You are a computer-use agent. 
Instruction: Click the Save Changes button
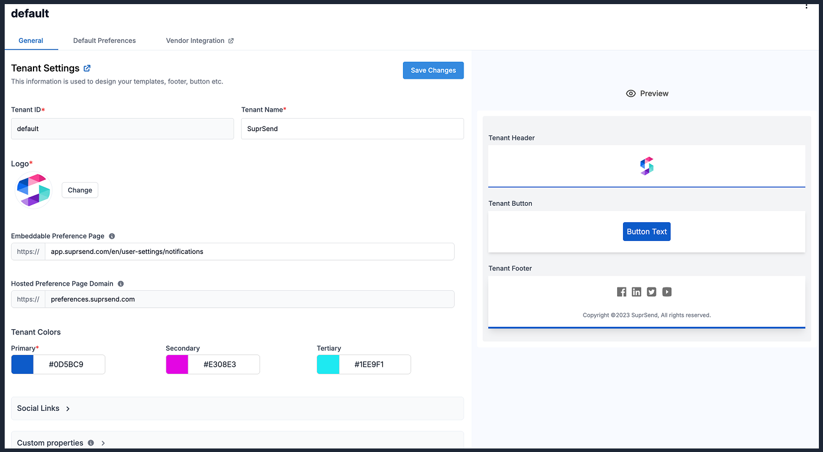pos(434,71)
